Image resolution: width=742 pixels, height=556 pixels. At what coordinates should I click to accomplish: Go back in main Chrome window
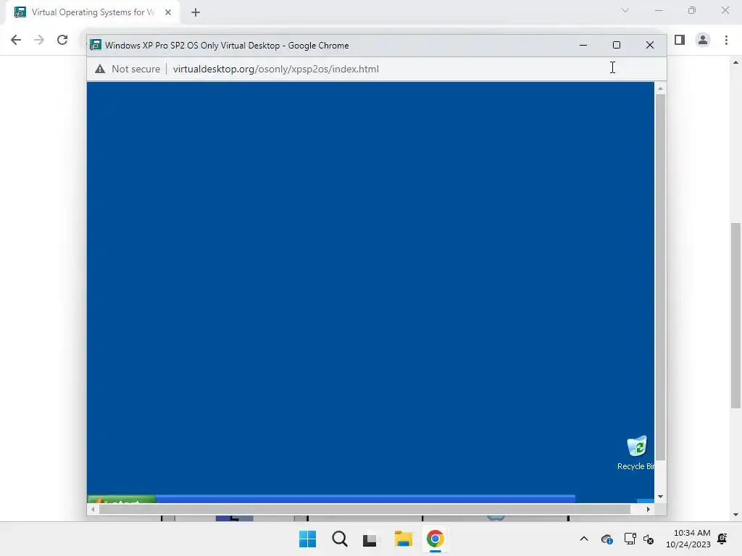[16, 40]
